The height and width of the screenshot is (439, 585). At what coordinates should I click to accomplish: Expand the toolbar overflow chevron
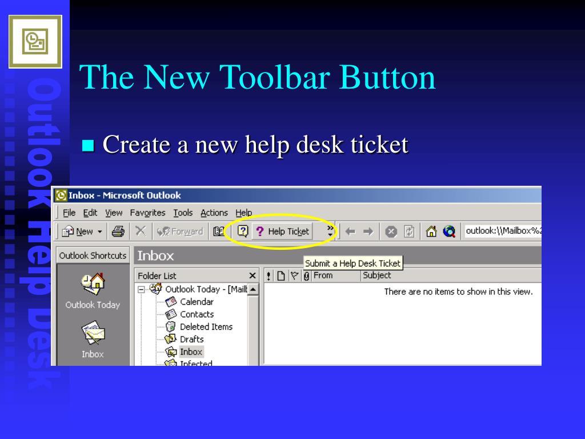click(x=330, y=231)
